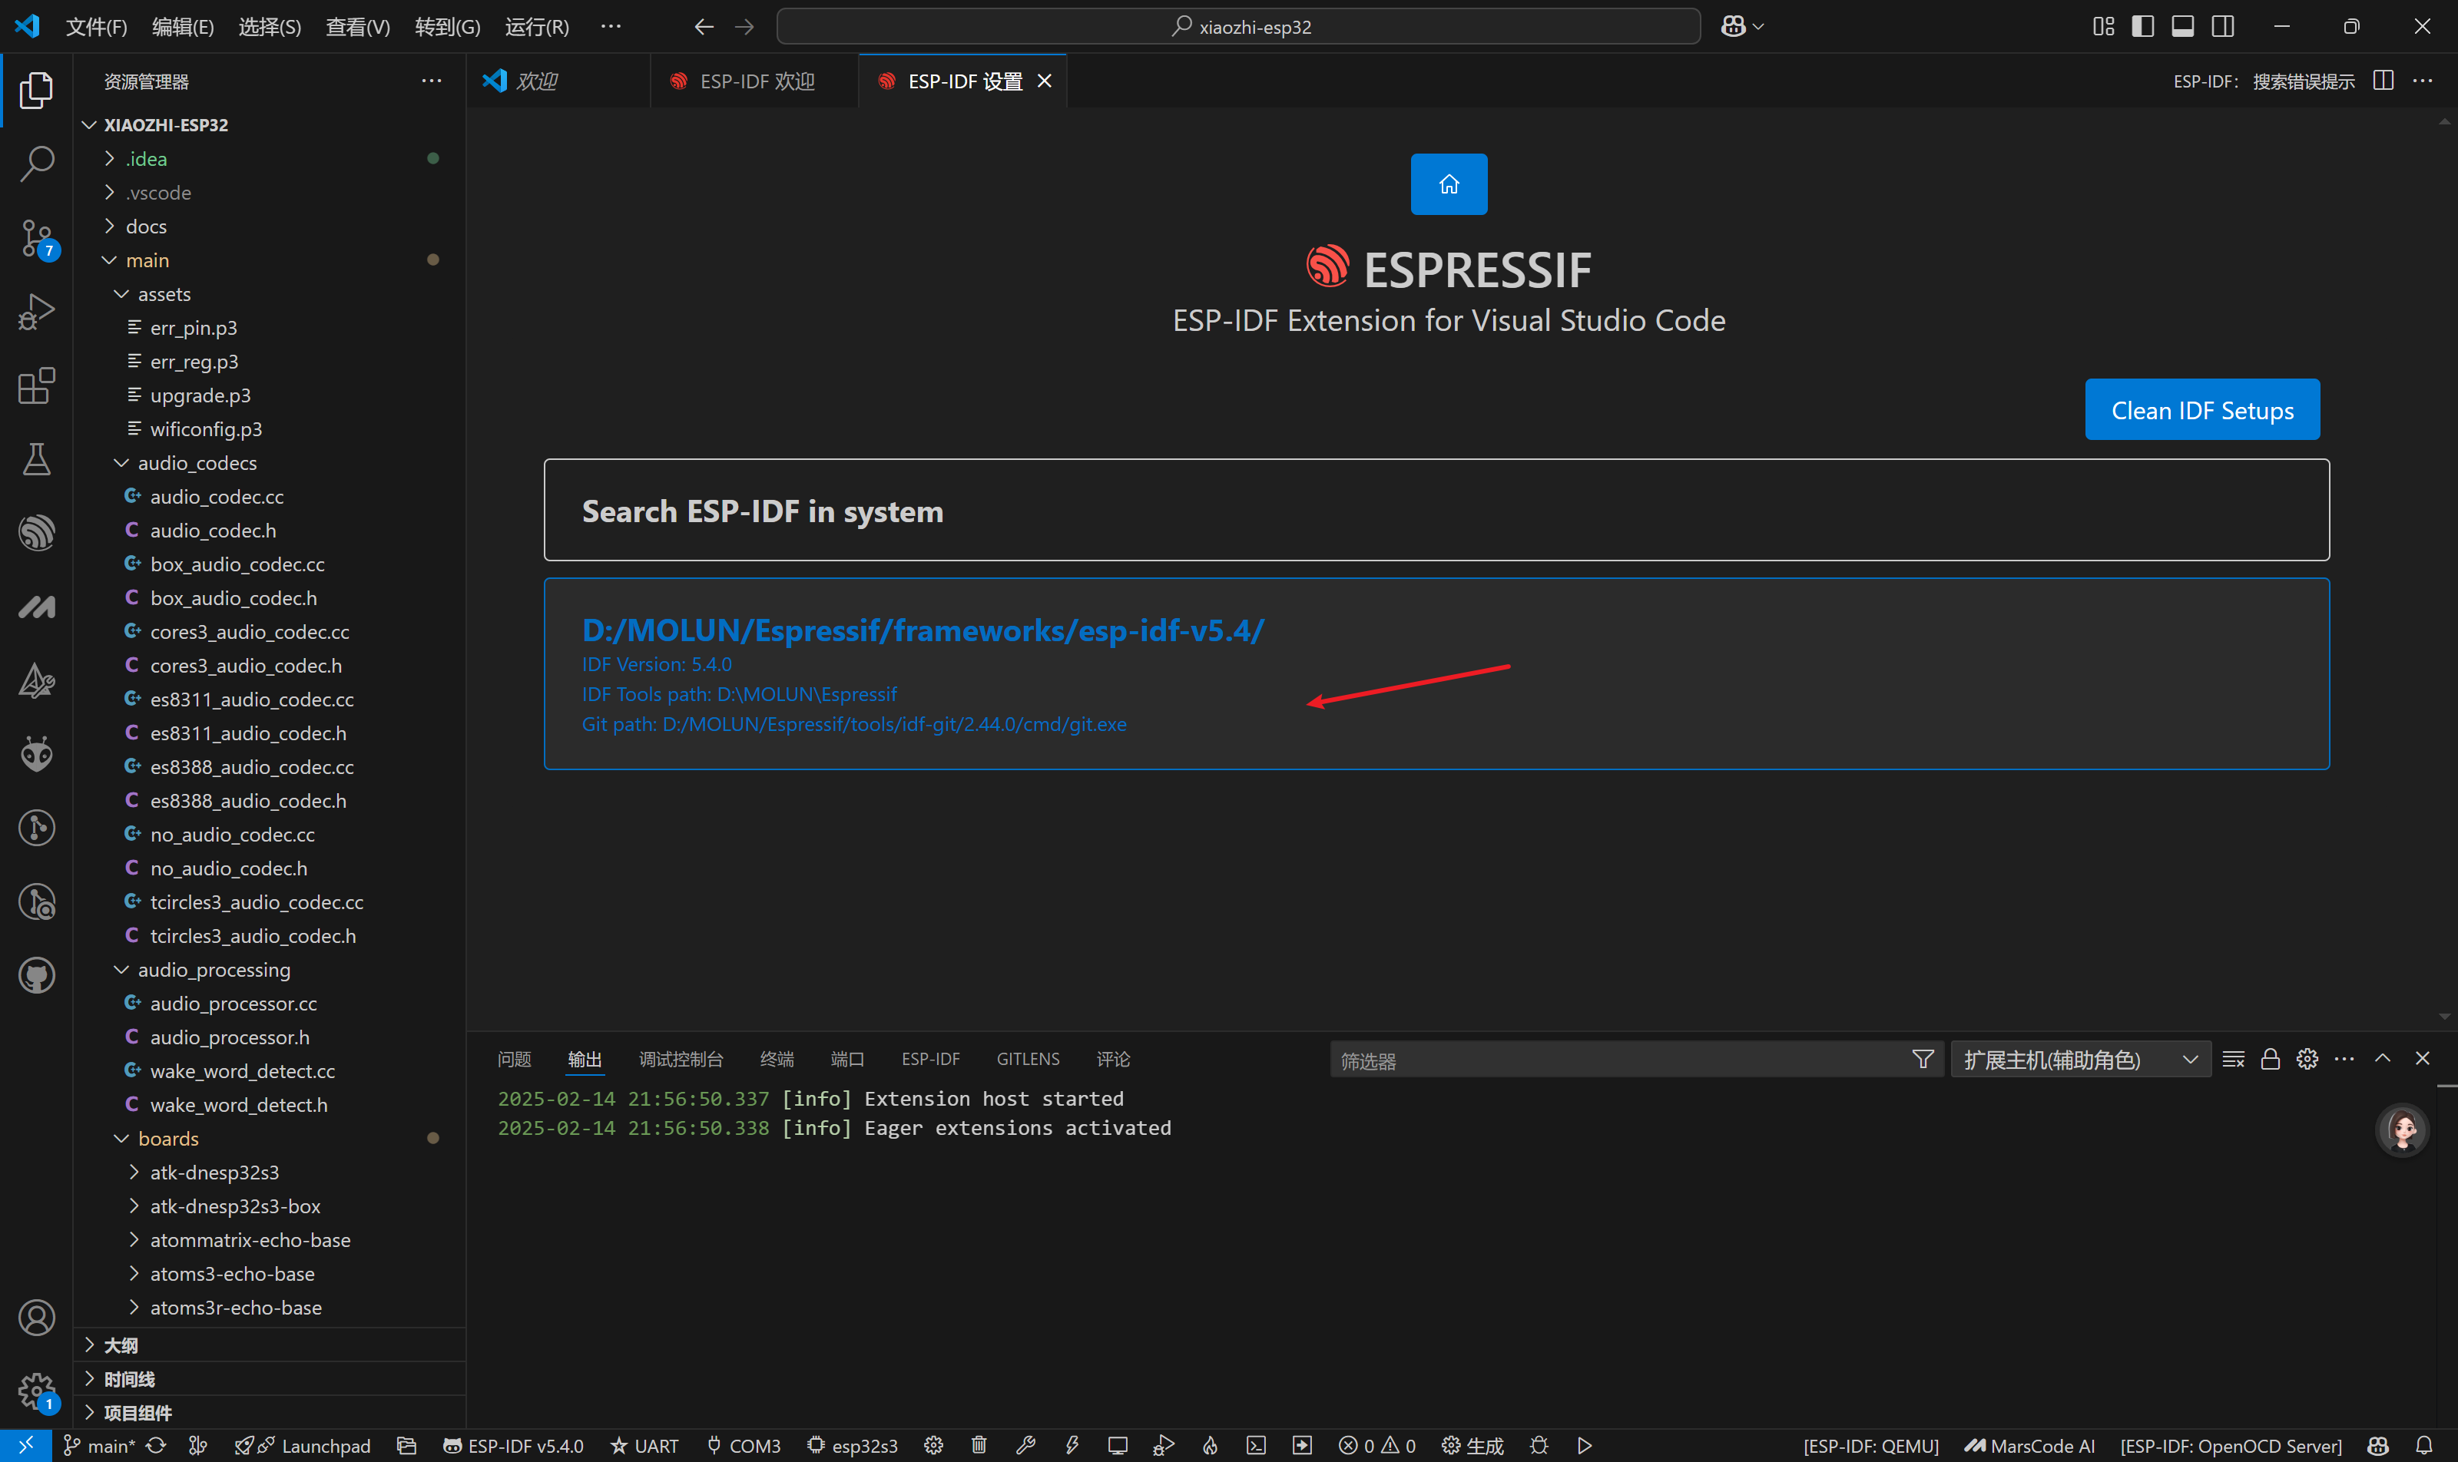Click build, flash and monitor flame icon
The width and height of the screenshot is (2458, 1462).
pyautogui.click(x=1209, y=1445)
